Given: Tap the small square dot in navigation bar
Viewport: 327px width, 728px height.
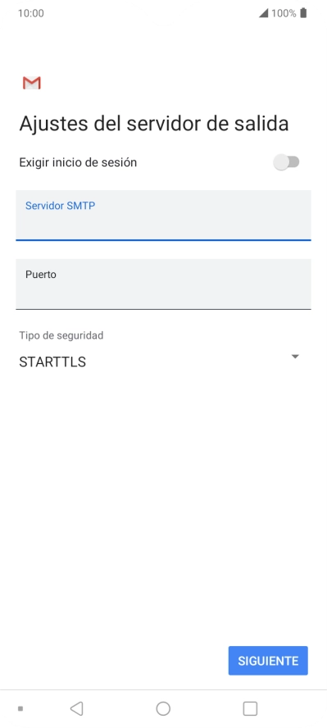Looking at the screenshot, I should (20, 708).
